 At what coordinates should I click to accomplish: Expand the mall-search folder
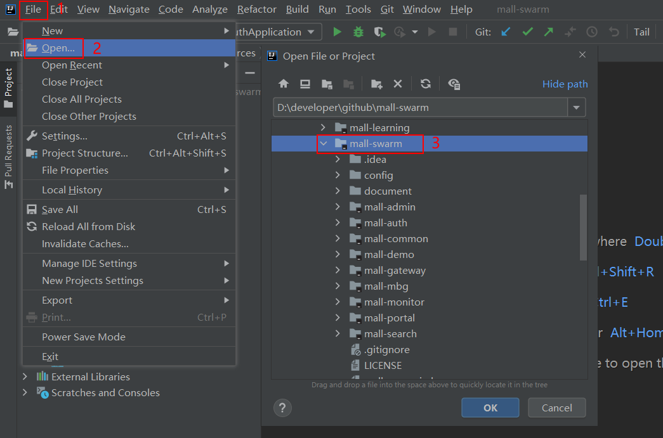tap(338, 333)
